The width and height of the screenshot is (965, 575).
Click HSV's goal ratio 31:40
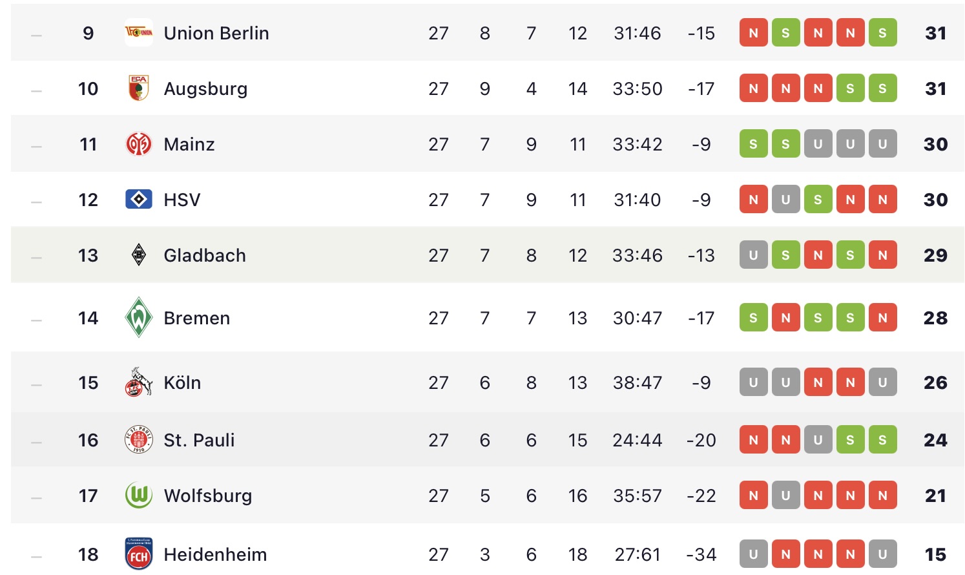click(637, 200)
